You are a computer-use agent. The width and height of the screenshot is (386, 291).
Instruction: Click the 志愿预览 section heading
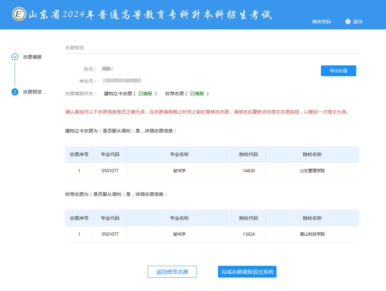click(74, 48)
